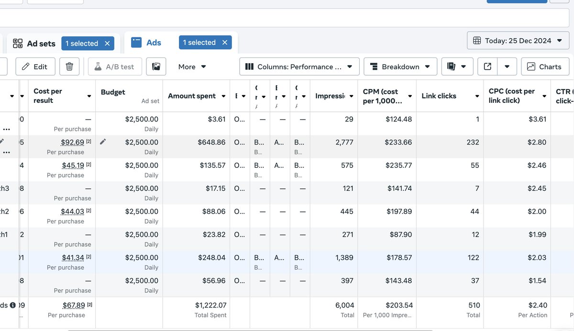Image resolution: width=574 pixels, height=331 pixels.
Task: Open the Link clicks column menu arrow
Action: tap(477, 96)
